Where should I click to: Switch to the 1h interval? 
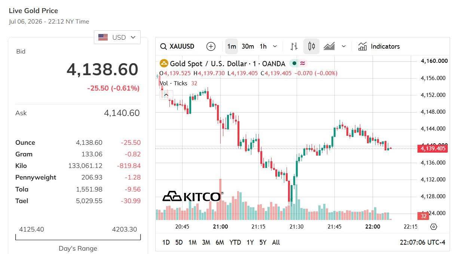click(263, 46)
